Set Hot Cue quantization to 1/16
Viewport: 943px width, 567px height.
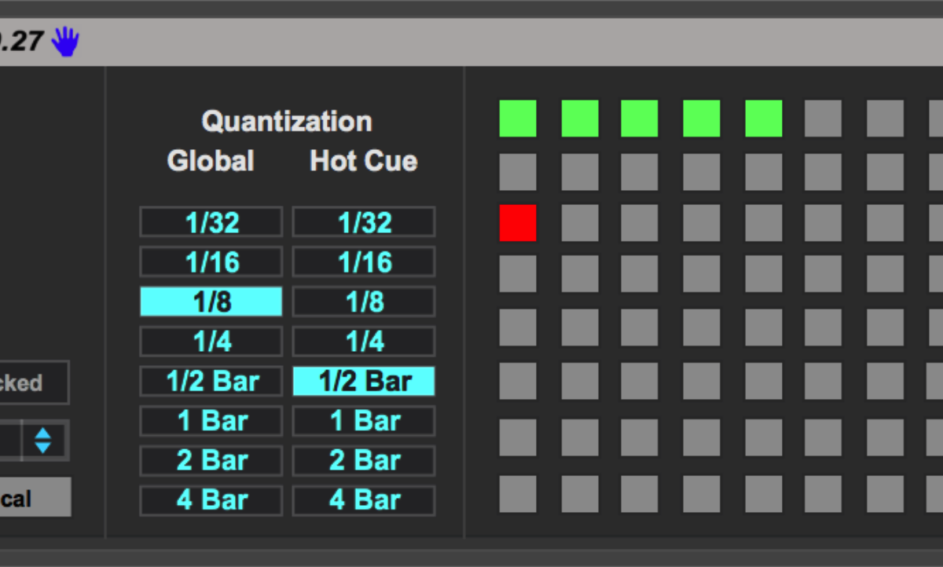364,262
